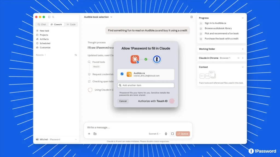Image resolution: width=280 pixels, height=157 pixels.
Task: Click the right panel toggle icon
Action: pos(191,17)
